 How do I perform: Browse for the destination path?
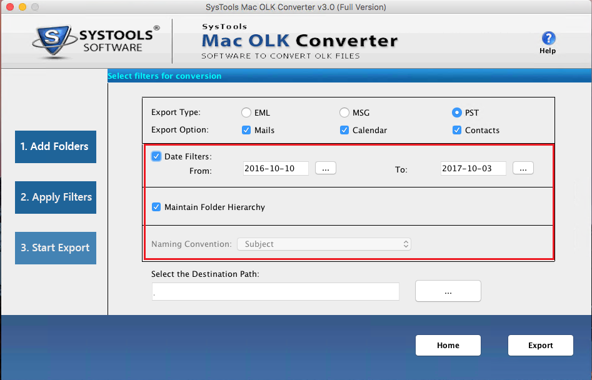click(x=448, y=291)
